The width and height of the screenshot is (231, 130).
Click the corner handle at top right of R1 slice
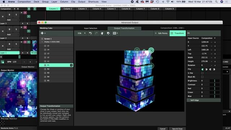(x=151, y=50)
